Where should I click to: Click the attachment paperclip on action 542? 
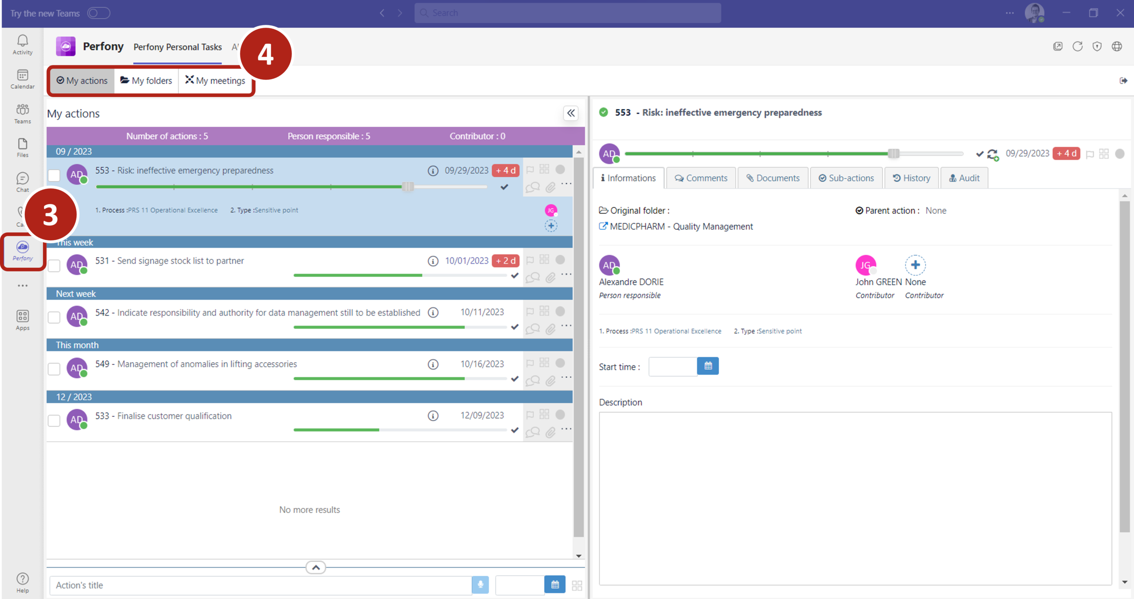[x=550, y=329]
